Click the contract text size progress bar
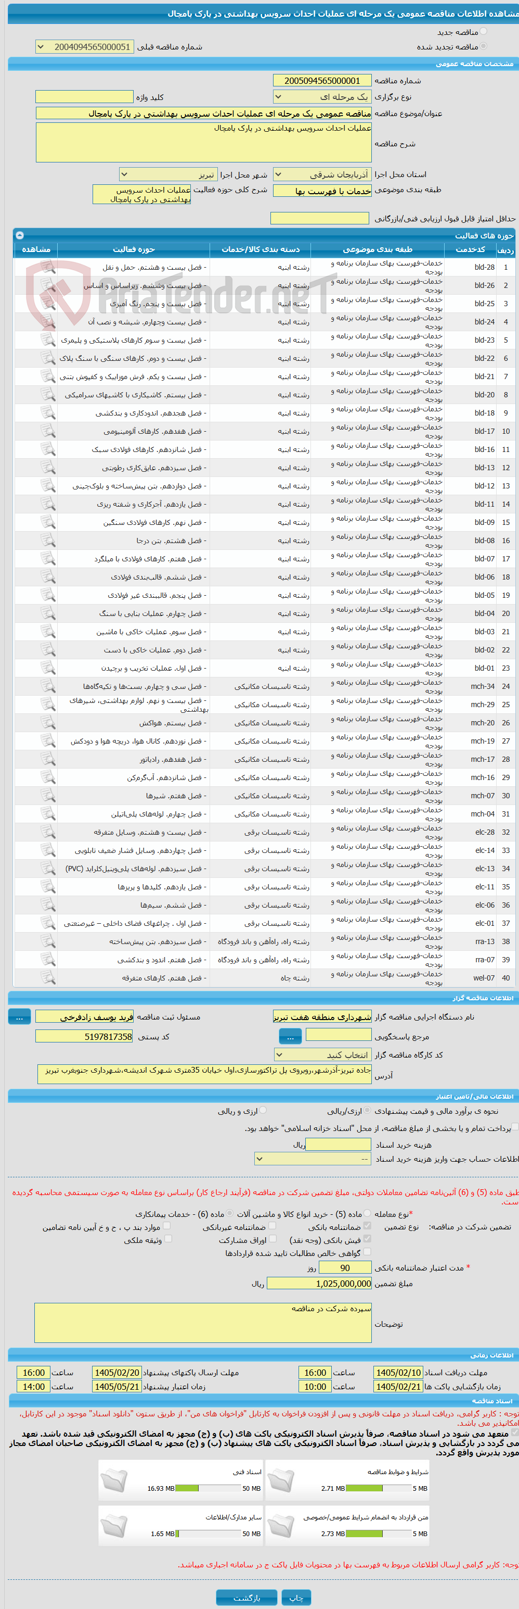The height and width of the screenshot is (1609, 519). pos(378,1533)
